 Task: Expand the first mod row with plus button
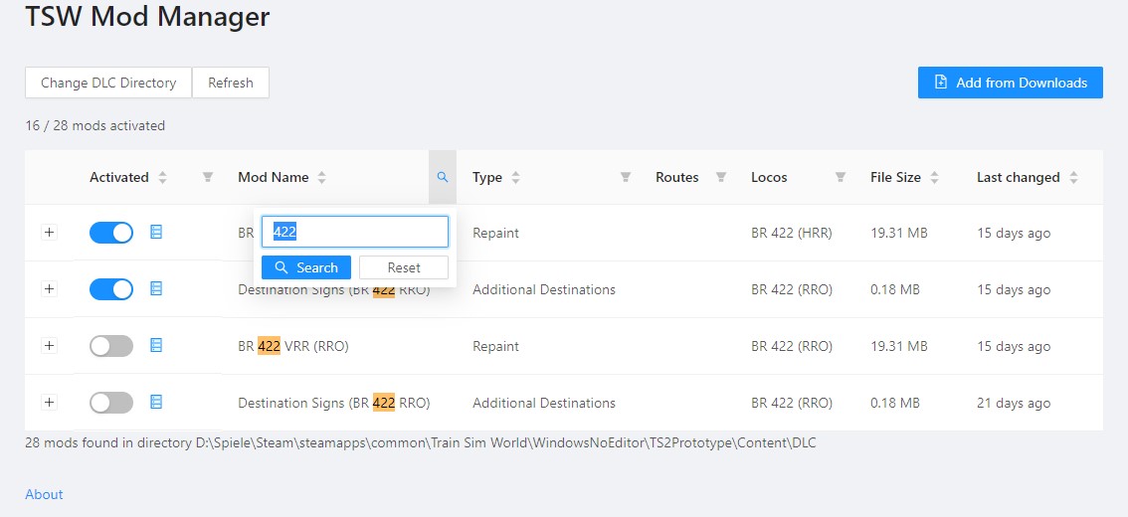50,233
